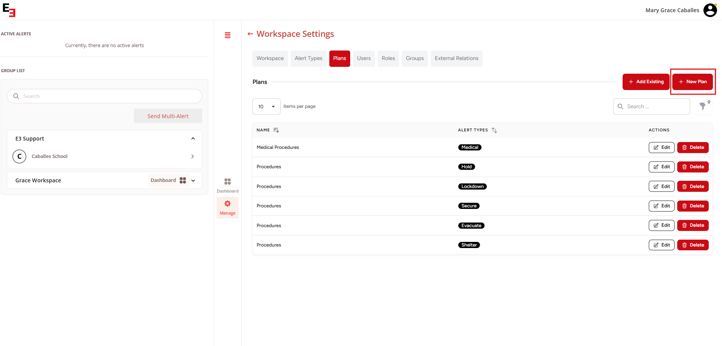Image resolution: width=722 pixels, height=346 pixels.
Task: Switch to the Workspace tab
Action: [270, 58]
